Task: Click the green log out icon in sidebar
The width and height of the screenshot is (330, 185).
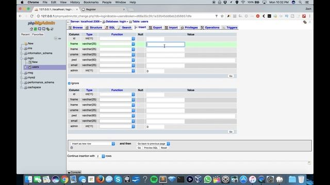Action: click(36, 29)
